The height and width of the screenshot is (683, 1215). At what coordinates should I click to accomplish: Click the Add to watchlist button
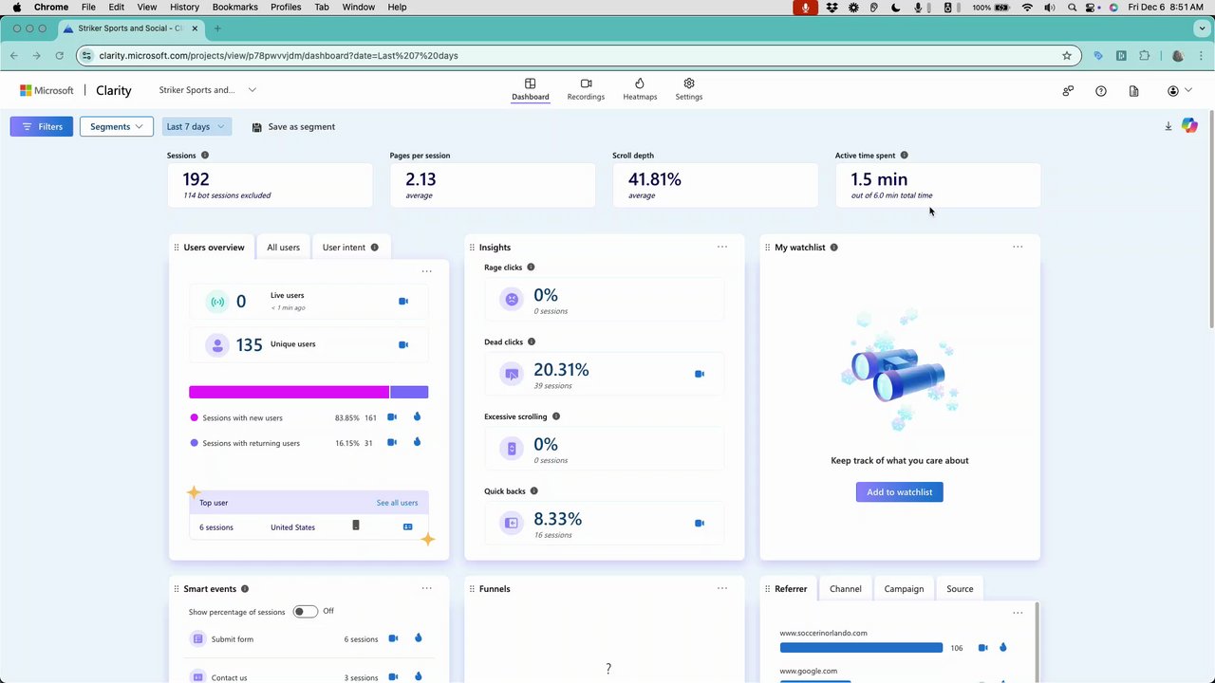pos(900,491)
